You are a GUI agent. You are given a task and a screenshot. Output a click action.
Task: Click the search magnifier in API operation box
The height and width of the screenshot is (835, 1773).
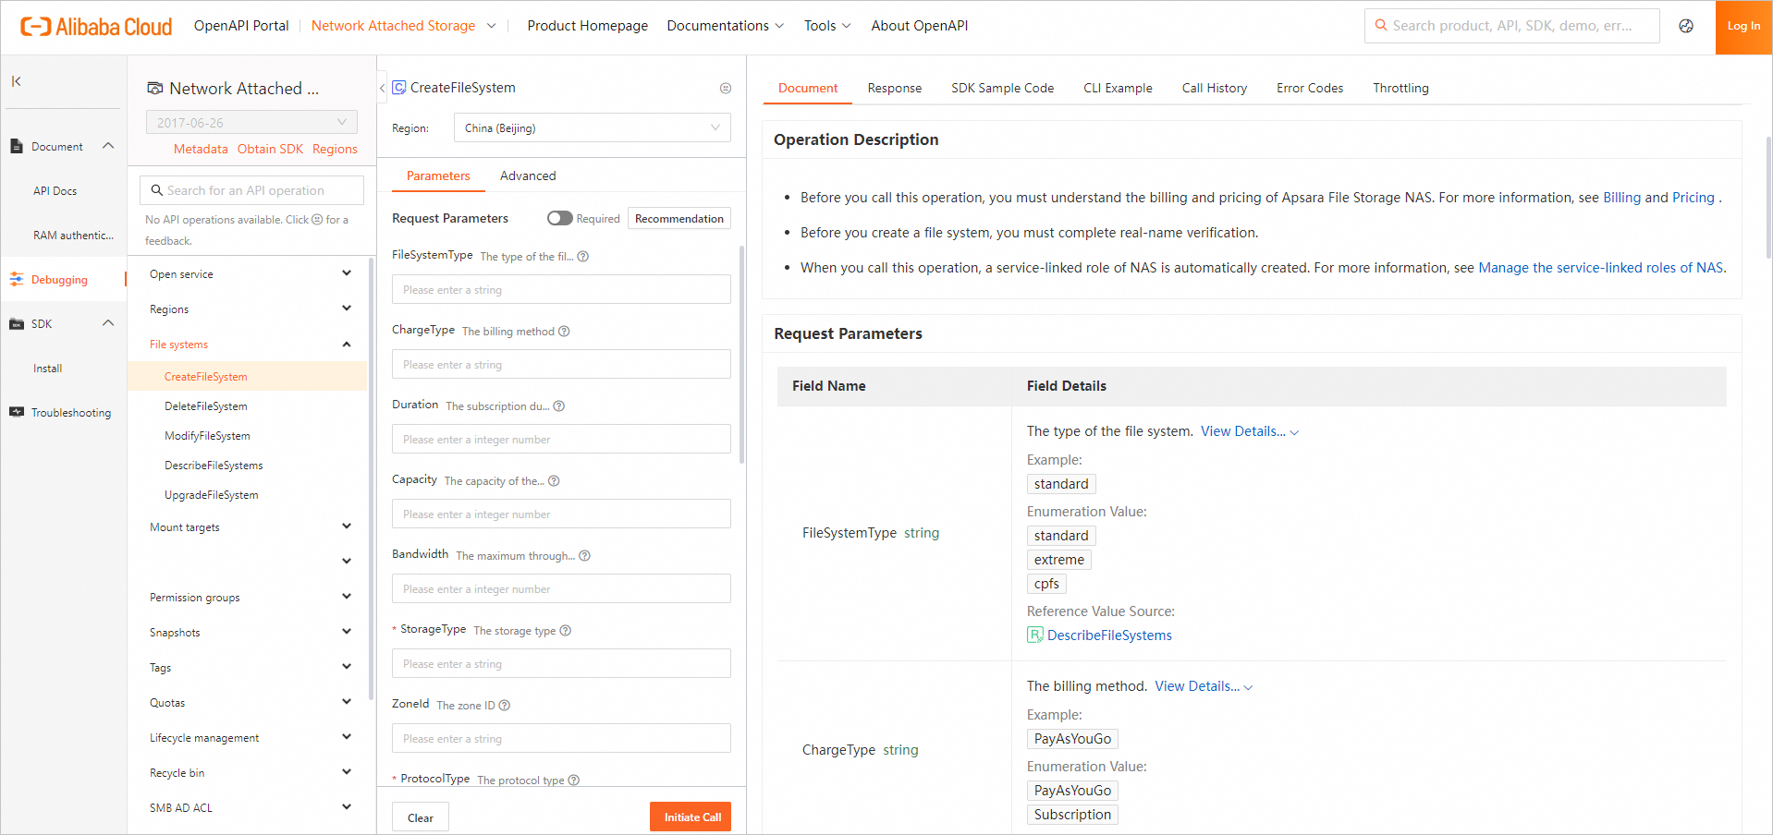(157, 190)
